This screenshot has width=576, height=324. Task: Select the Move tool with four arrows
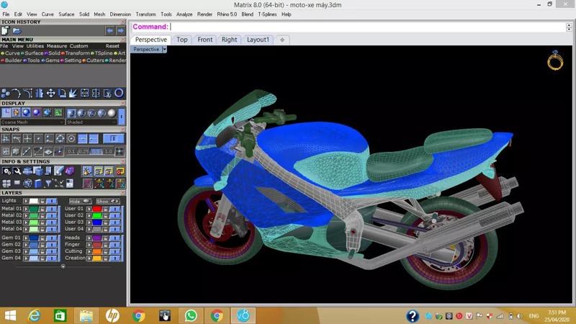click(x=50, y=93)
